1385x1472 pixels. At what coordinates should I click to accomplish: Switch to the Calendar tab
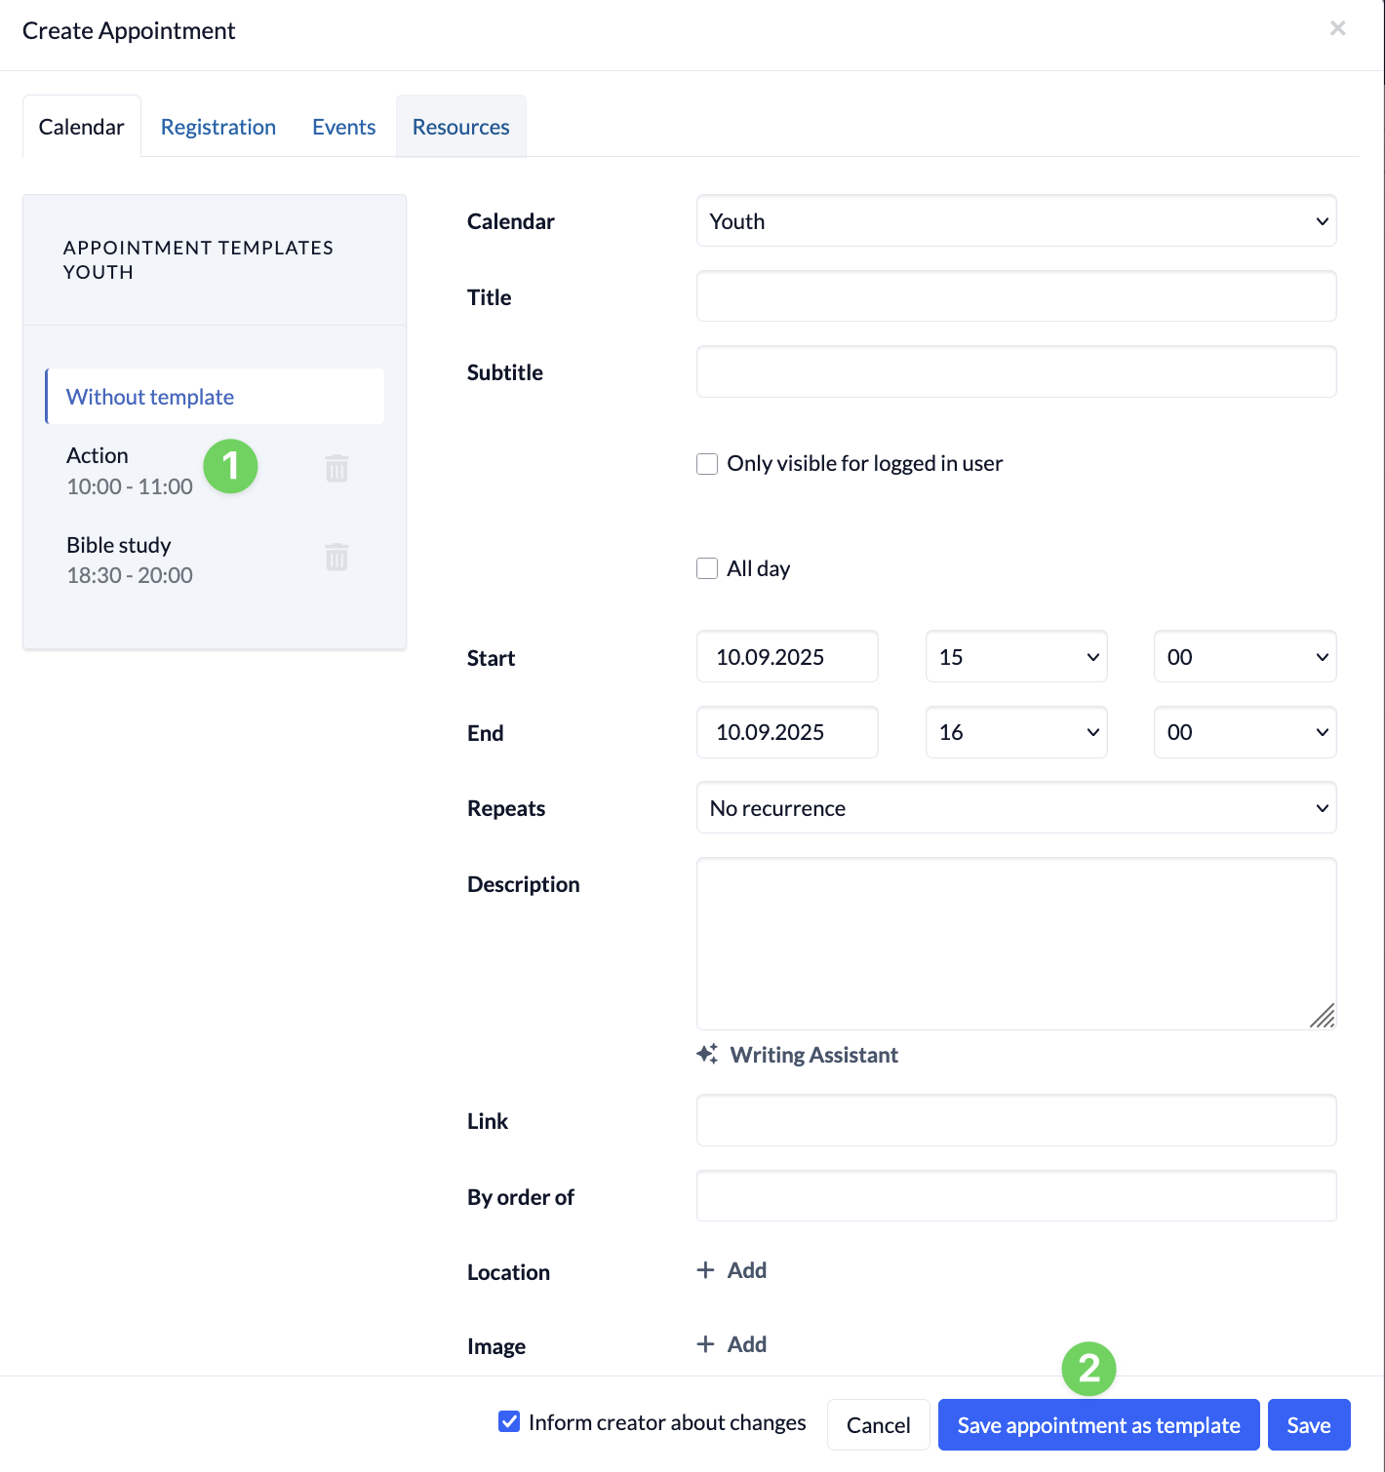point(82,127)
